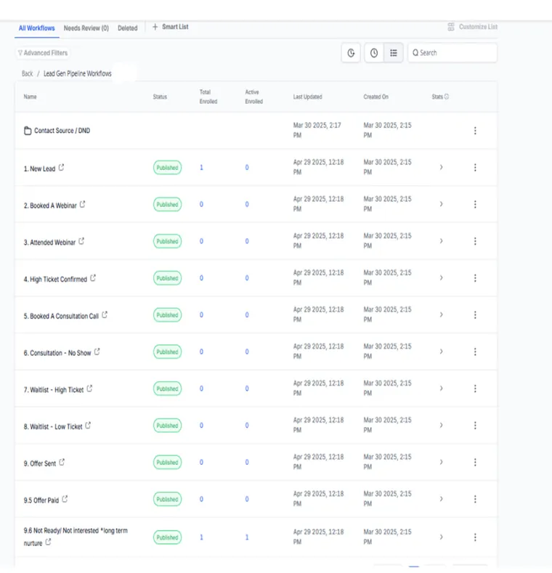Select the All Workflows tab

pyautogui.click(x=36, y=28)
